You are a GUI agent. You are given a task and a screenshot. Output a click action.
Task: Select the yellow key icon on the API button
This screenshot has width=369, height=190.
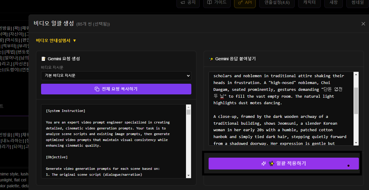point(240,3)
